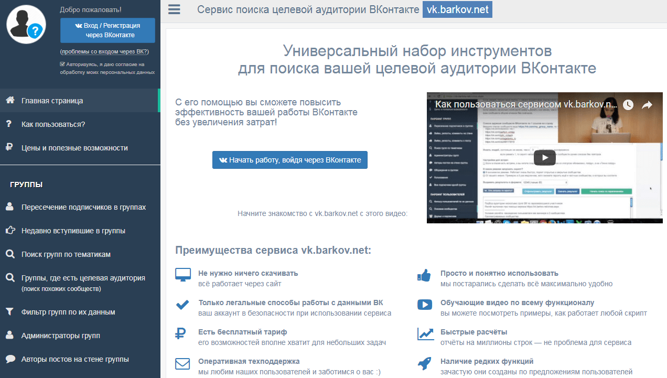
Task: Click the funnel icon for Фильтр групп
Action: coord(9,312)
